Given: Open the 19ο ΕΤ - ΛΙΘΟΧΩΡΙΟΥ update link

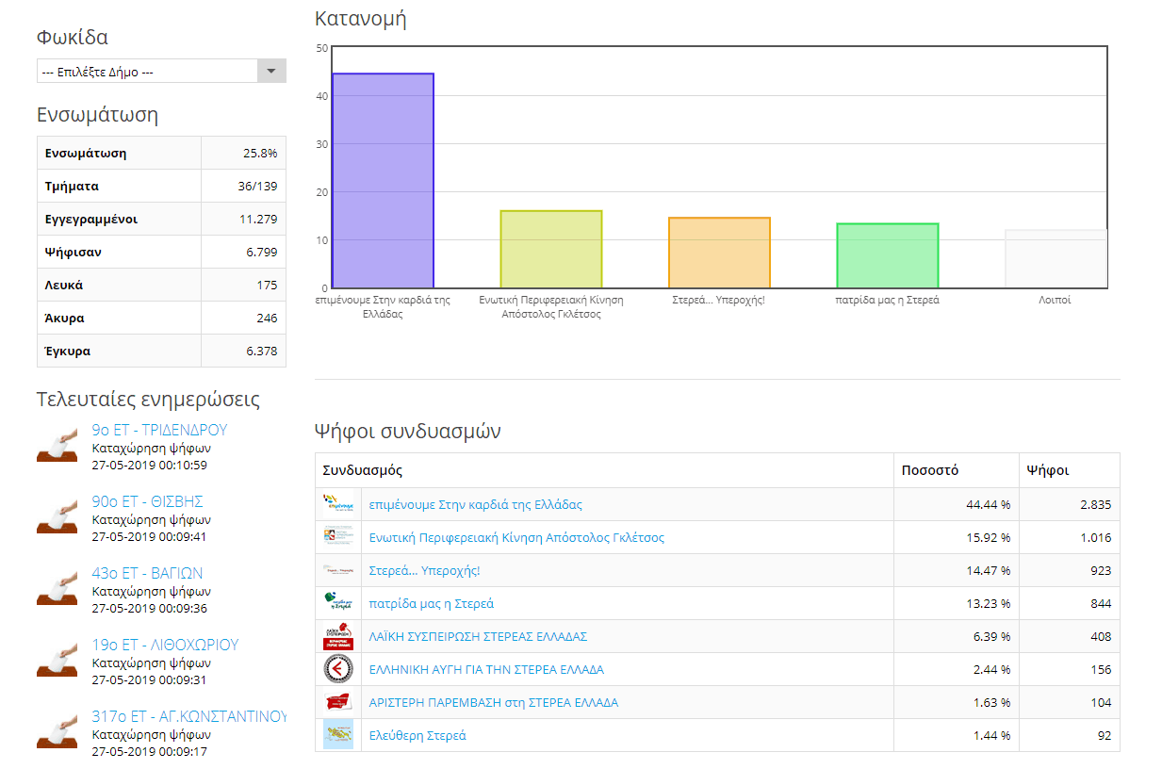Looking at the screenshot, I should (165, 645).
